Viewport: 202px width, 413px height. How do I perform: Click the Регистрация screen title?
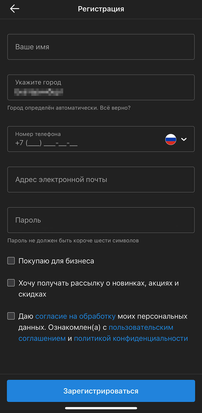point(101,9)
